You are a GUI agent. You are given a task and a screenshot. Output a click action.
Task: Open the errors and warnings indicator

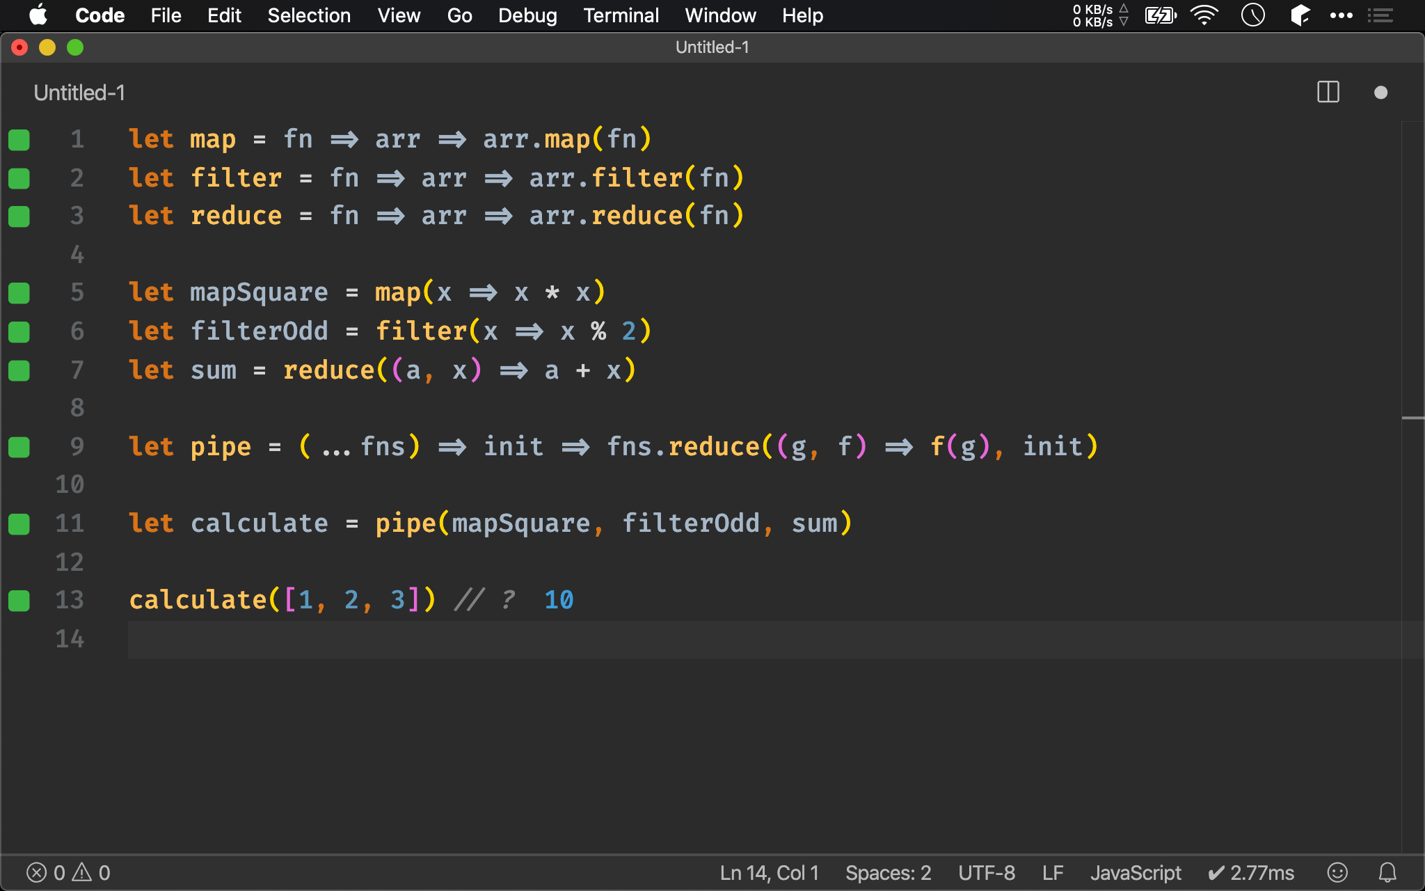[68, 873]
